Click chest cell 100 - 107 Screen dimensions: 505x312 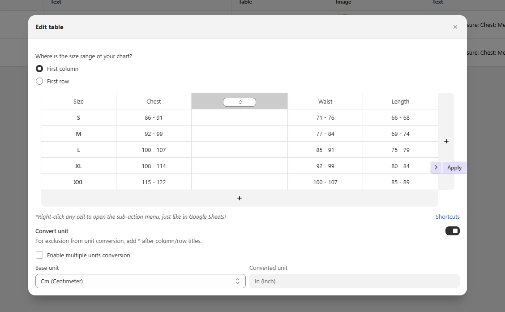tap(154, 150)
